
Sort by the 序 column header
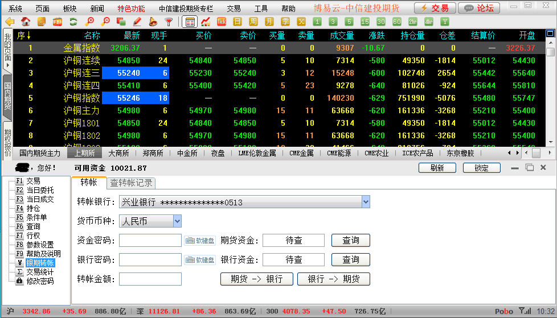[x=24, y=35]
